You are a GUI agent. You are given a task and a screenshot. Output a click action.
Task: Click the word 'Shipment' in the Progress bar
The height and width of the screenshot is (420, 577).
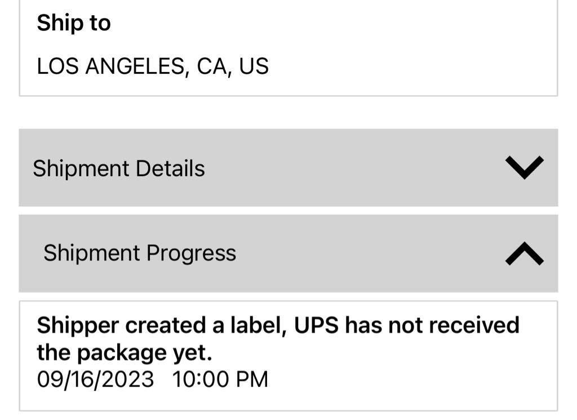[x=91, y=253]
